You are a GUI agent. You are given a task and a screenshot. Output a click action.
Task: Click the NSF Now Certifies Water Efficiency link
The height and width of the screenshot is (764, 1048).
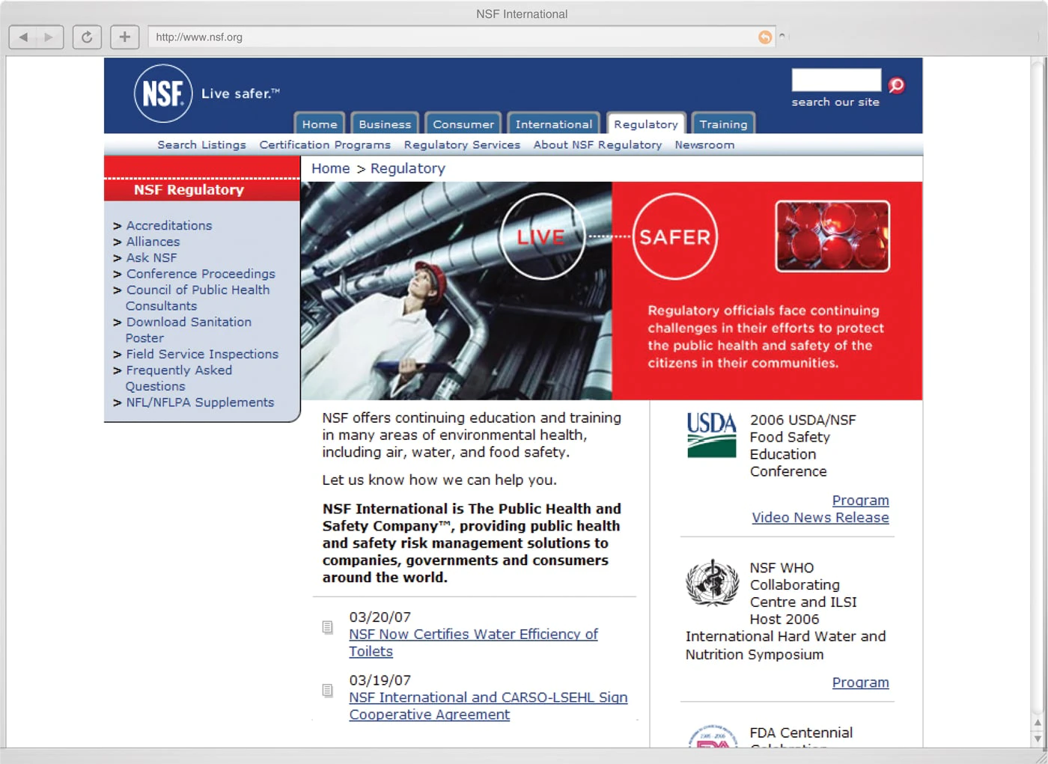click(473, 634)
